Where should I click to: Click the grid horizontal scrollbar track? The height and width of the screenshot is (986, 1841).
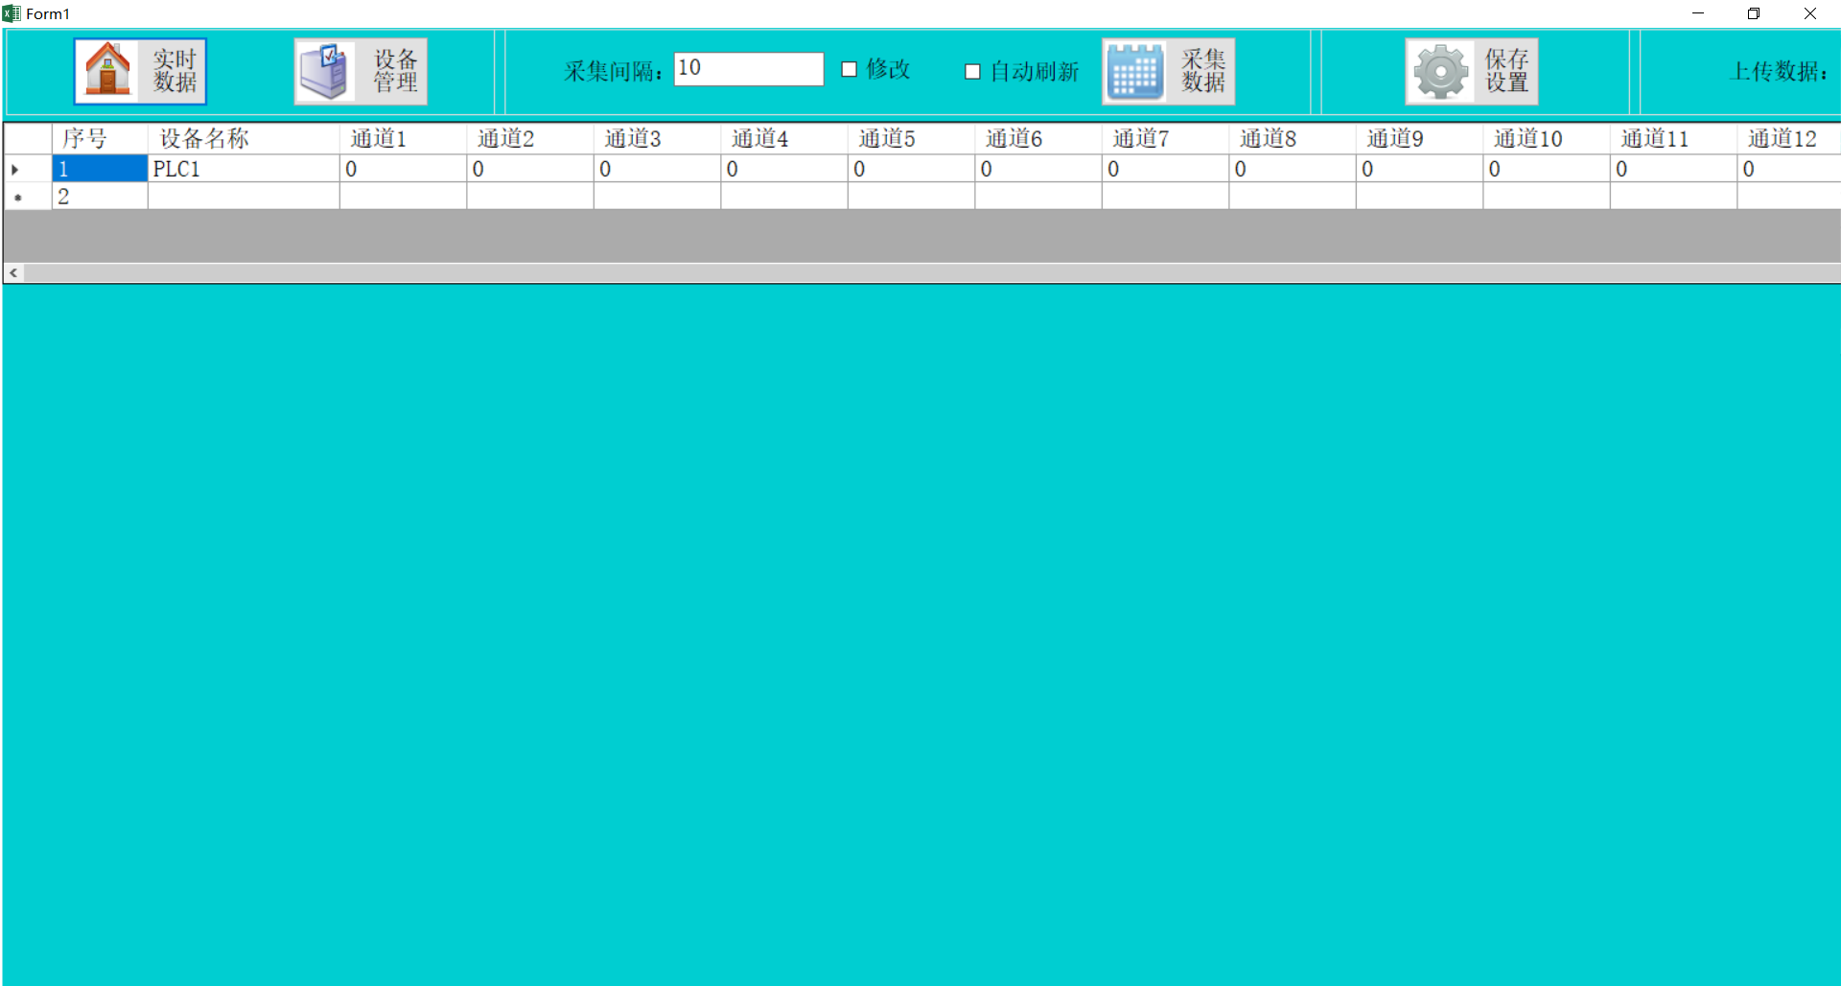tap(932, 273)
